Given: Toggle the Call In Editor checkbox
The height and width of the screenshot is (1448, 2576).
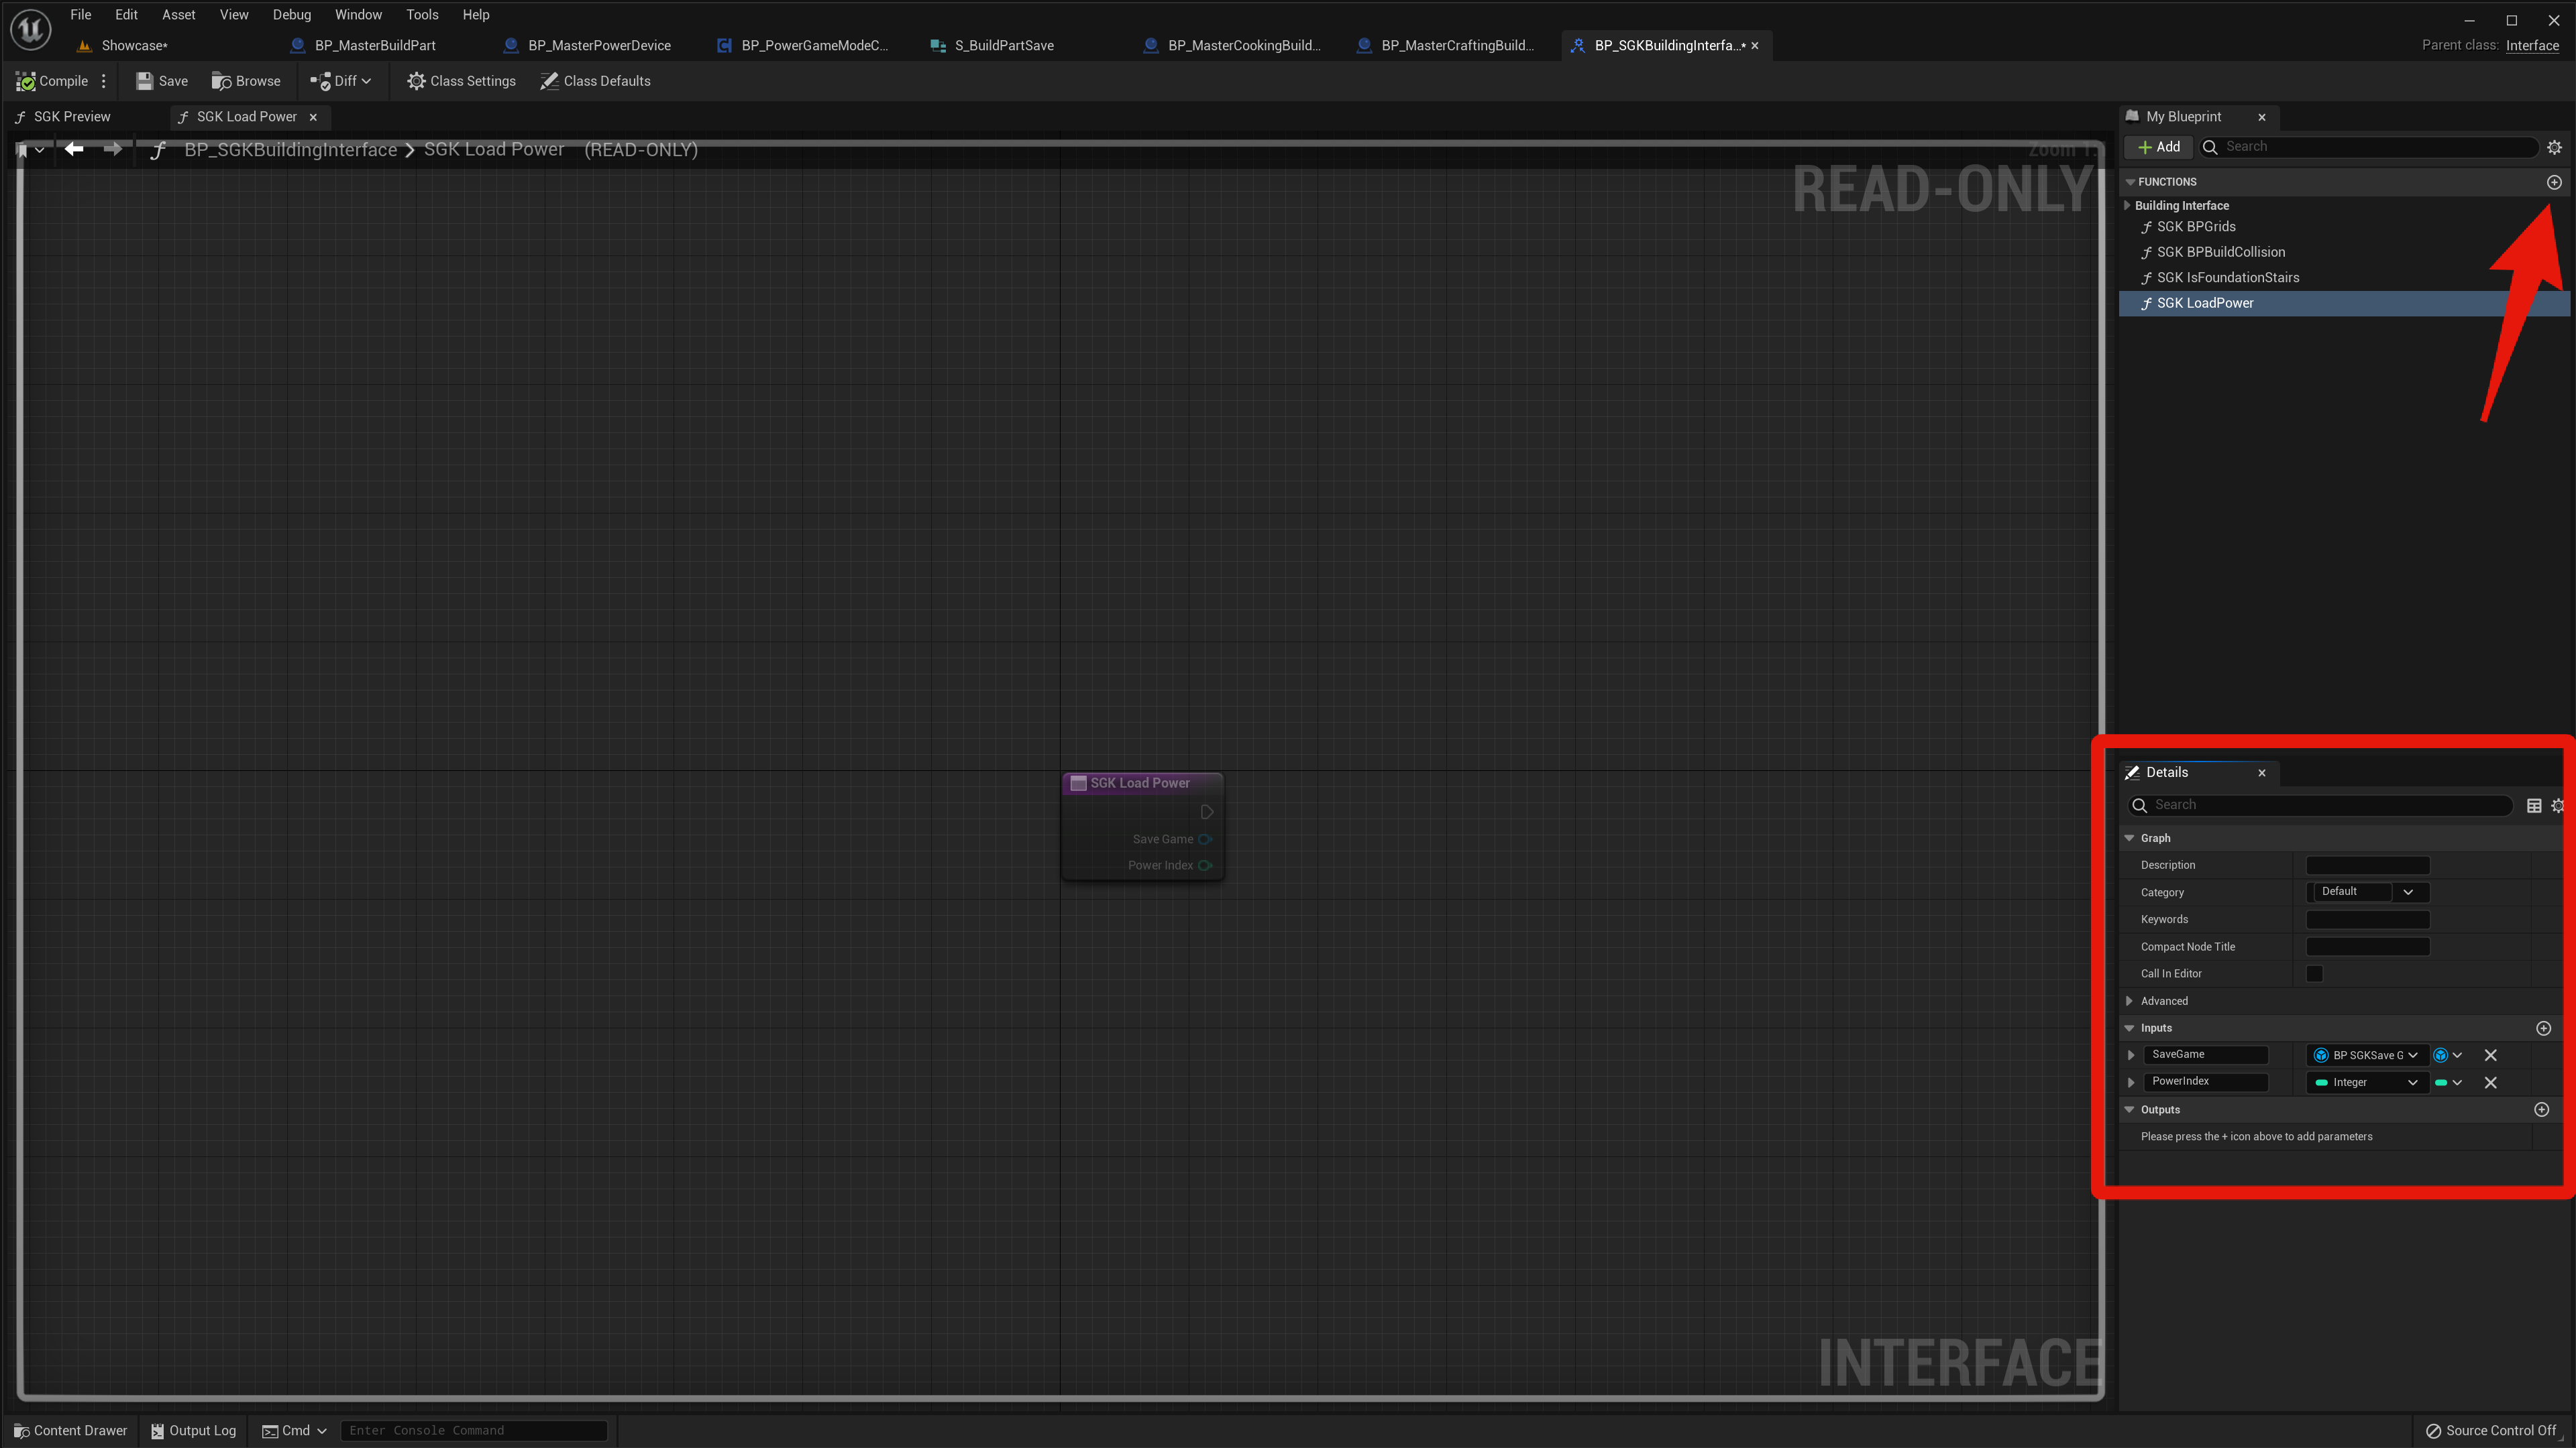Looking at the screenshot, I should point(2314,973).
